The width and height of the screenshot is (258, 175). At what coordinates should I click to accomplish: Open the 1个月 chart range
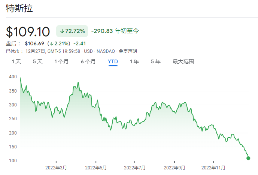click(x=61, y=61)
